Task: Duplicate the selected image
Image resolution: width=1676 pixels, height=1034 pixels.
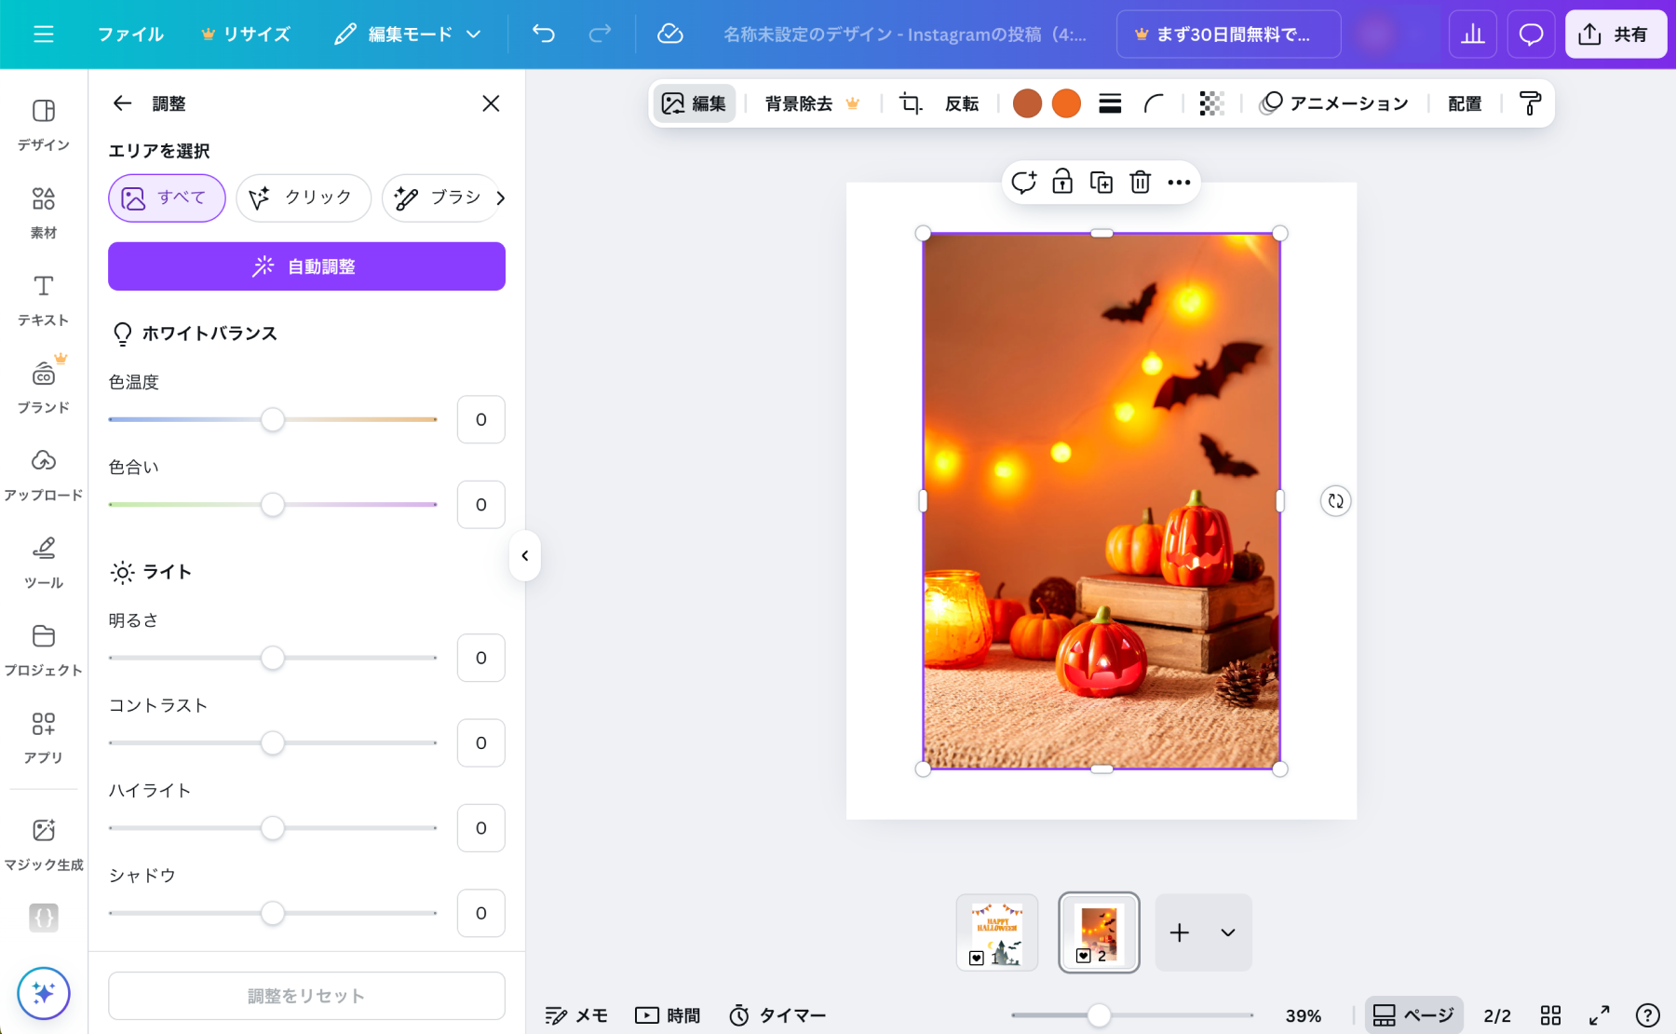Action: [x=1102, y=182]
